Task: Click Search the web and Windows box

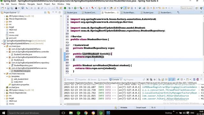Action: 33,113
